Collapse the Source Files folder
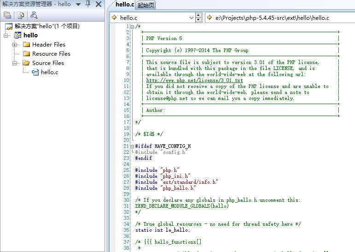The image size is (355, 252). pyautogui.click(x=15, y=63)
